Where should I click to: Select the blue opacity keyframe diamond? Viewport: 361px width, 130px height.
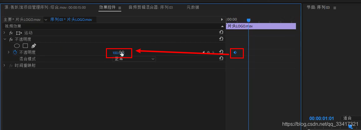tap(235, 53)
